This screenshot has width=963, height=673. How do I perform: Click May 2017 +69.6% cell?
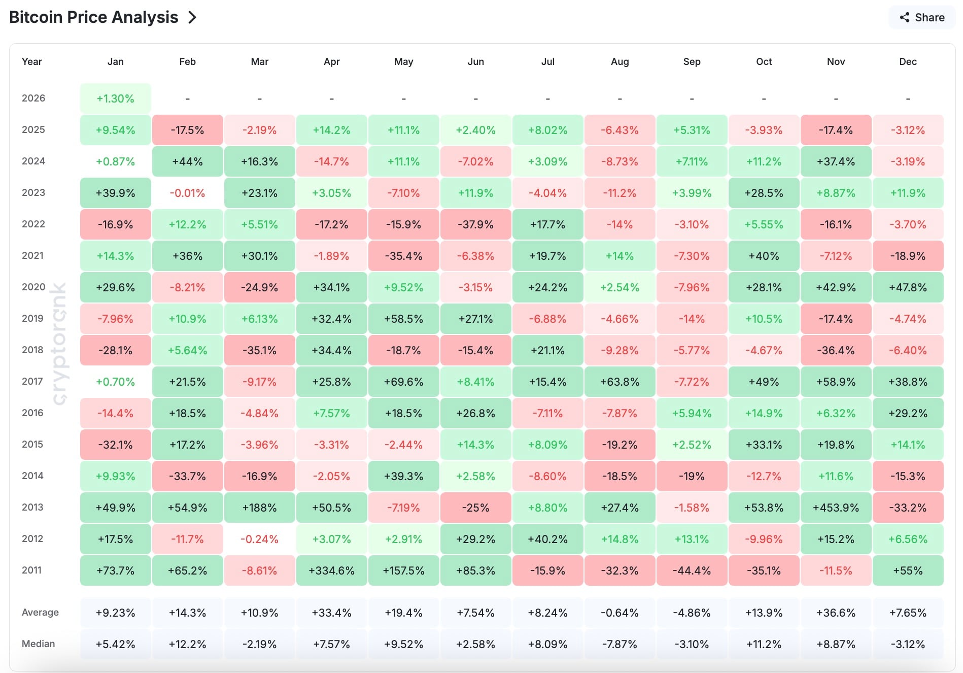[403, 382]
